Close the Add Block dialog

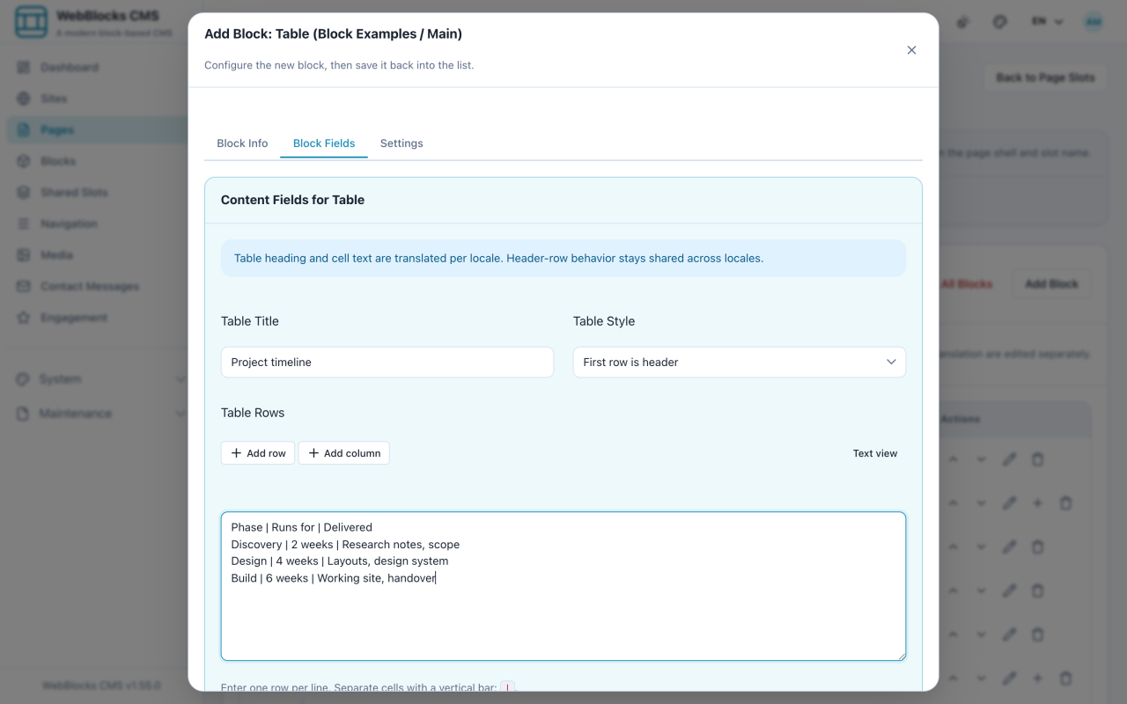click(911, 50)
